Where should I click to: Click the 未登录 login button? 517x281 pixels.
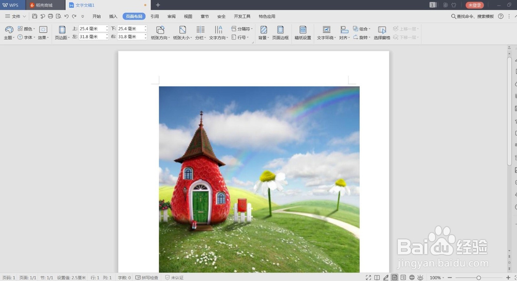point(475,5)
